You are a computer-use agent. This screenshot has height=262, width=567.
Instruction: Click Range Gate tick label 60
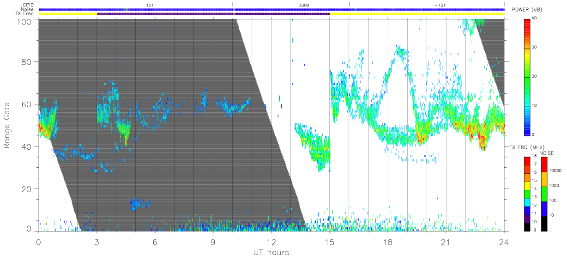pos(27,104)
